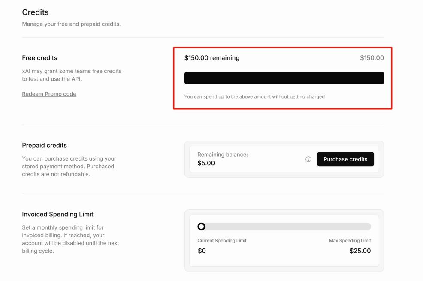The image size is (423, 281).
Task: Click the $5.00 remaining balance value
Action: 206,163
